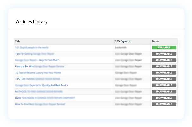
Task: Open the 'How To Find Best' article link
Action: [40, 104]
